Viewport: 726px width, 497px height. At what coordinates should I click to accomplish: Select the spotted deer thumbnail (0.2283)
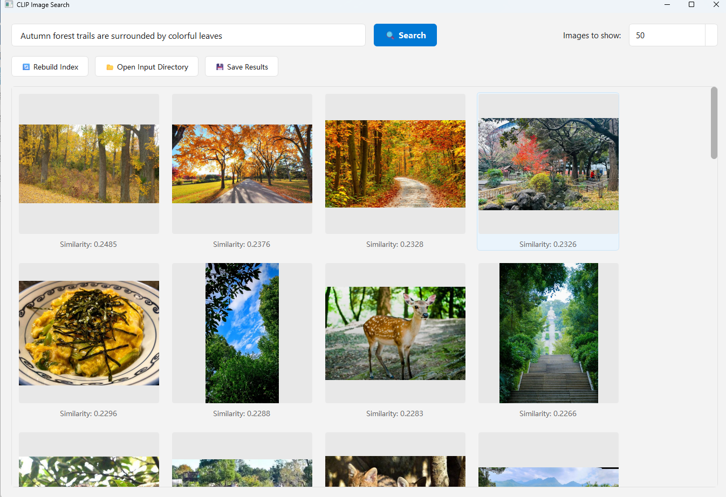(395, 333)
